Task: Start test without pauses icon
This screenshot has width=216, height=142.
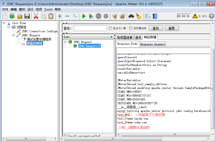Action: click(x=91, y=16)
